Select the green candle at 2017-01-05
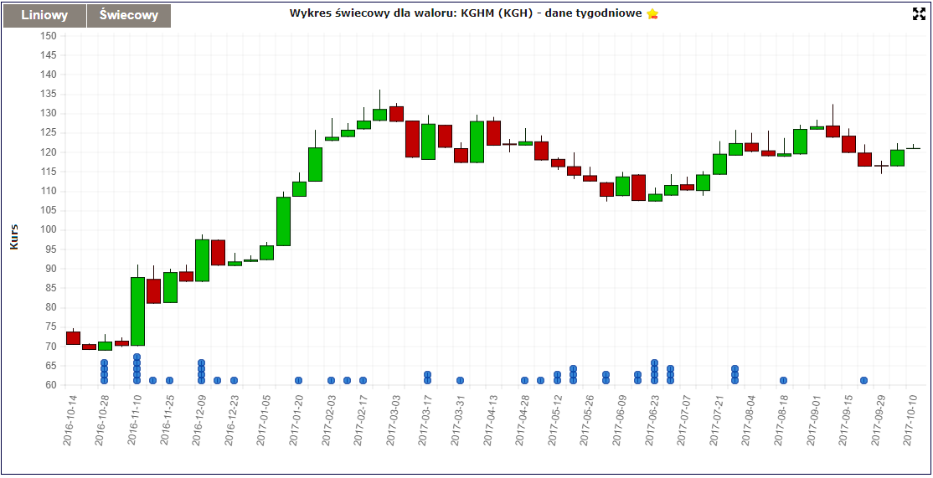This screenshot has height=478, width=933. click(266, 253)
